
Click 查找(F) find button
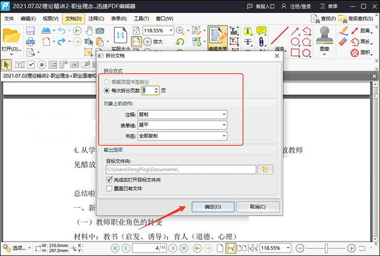(324, 19)
